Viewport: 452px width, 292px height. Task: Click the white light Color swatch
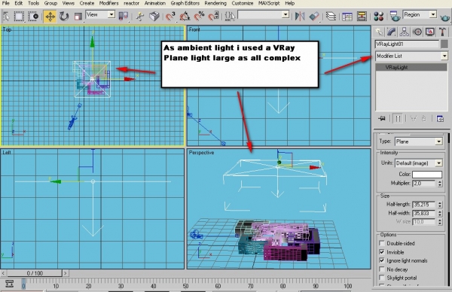coord(427,174)
